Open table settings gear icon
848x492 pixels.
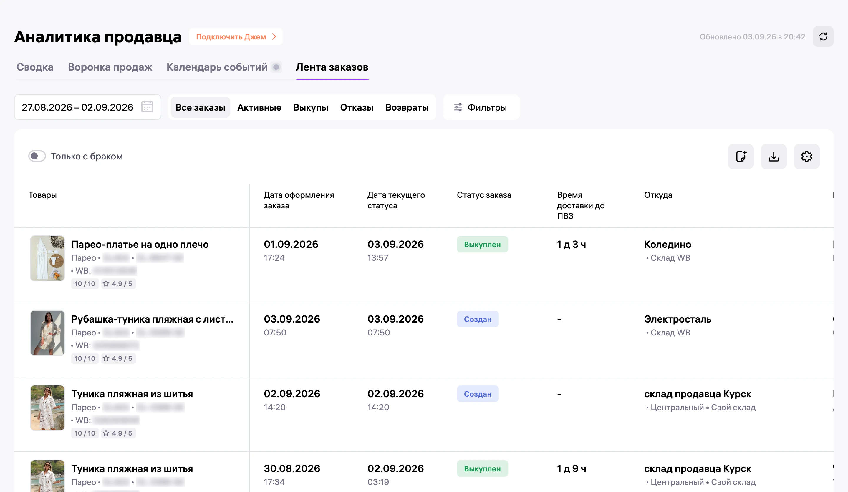pos(806,156)
